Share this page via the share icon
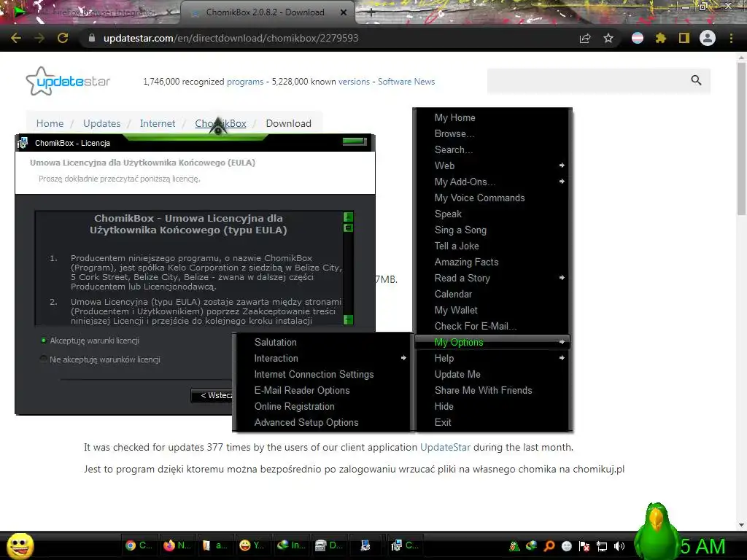 (x=585, y=38)
